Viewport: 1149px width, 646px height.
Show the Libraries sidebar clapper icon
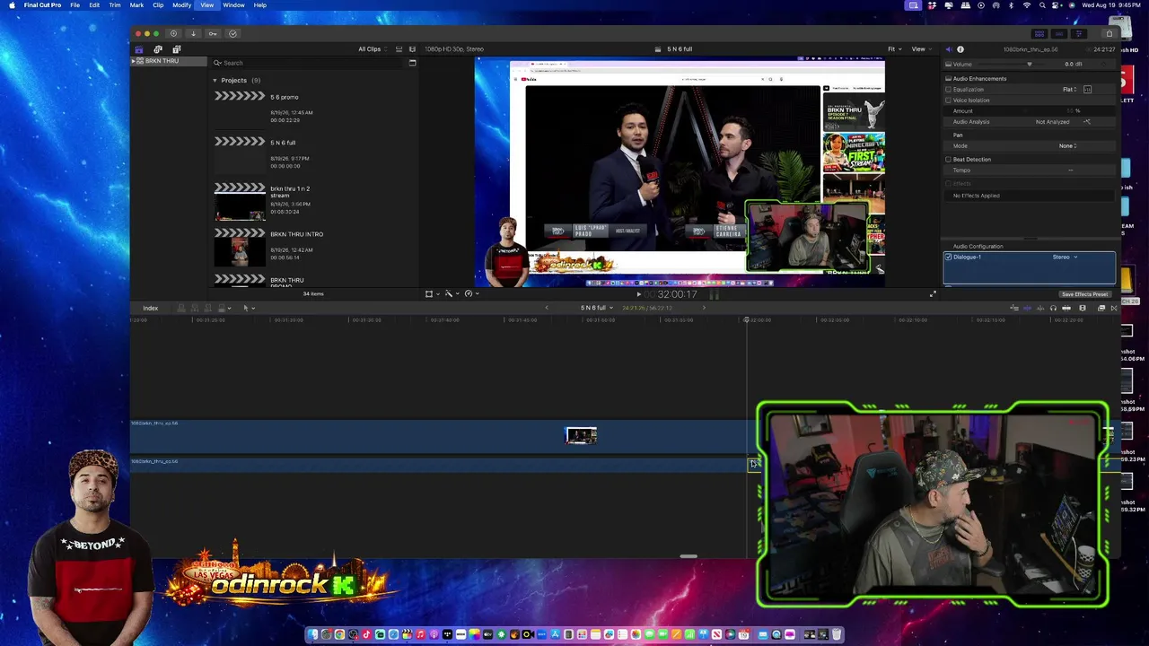(x=138, y=49)
